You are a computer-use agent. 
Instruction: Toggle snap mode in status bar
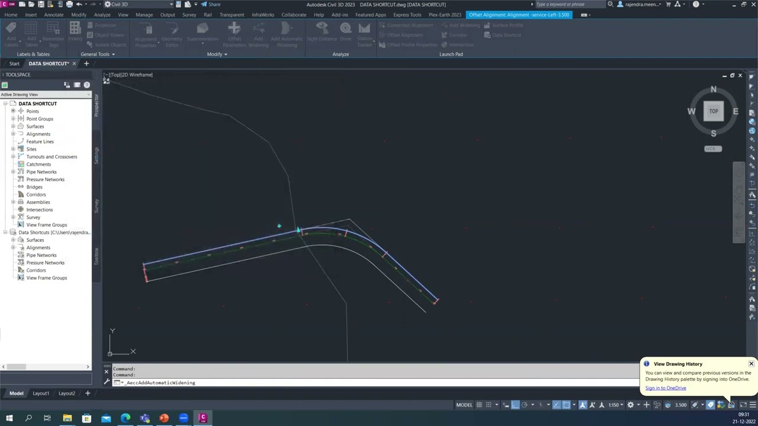(x=489, y=405)
